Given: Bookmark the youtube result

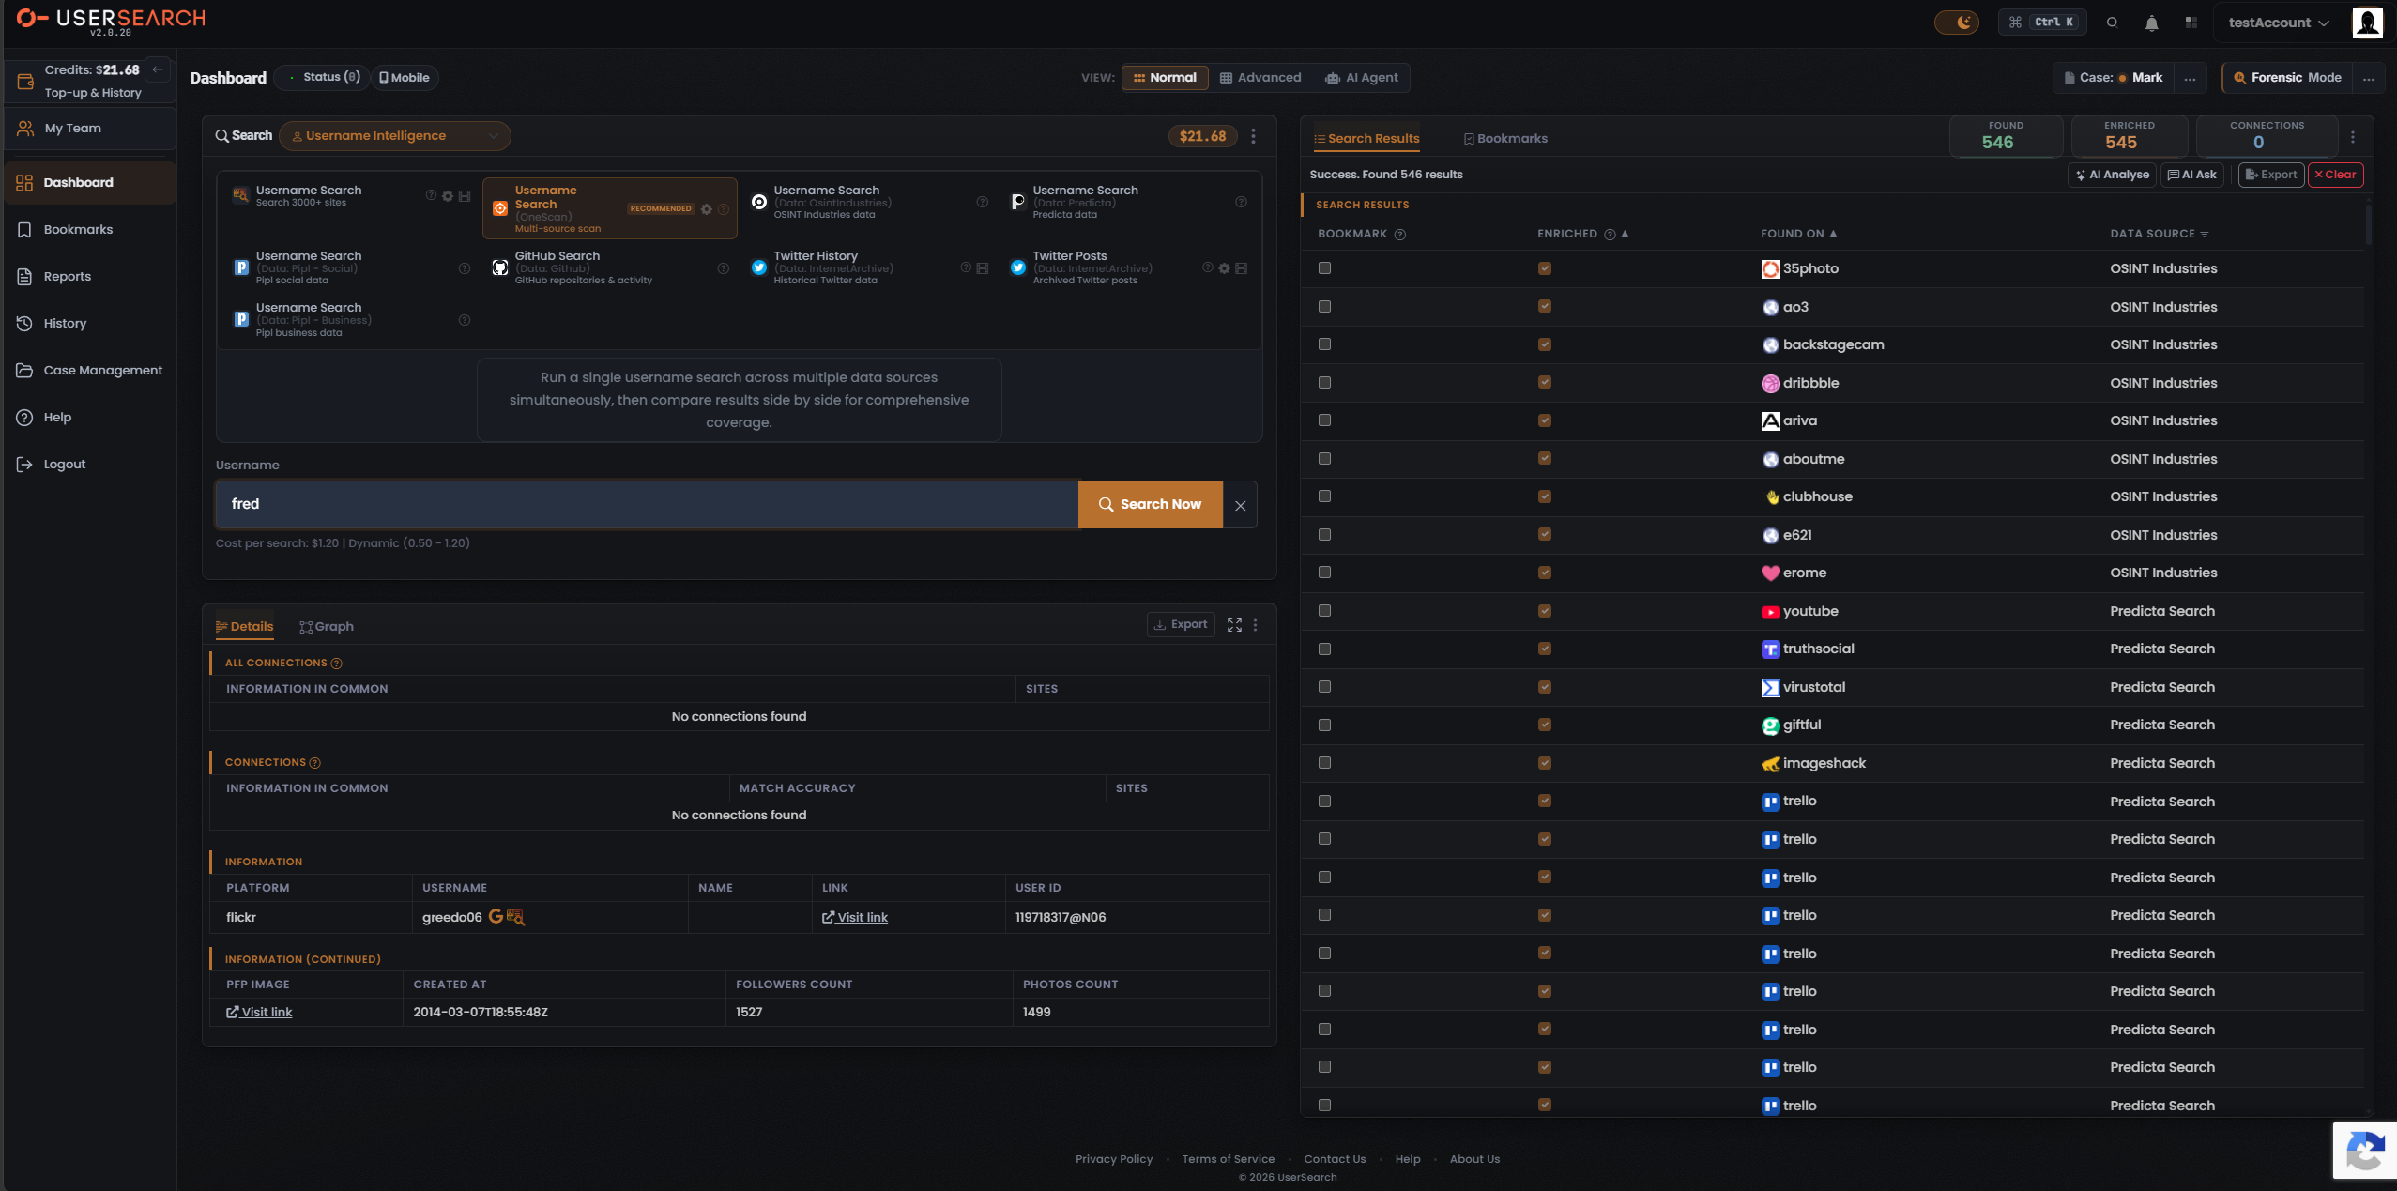Looking at the screenshot, I should point(1324,611).
